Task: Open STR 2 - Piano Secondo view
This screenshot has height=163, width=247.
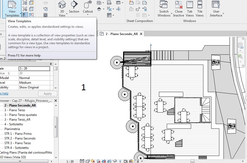Action: (x=20, y=138)
